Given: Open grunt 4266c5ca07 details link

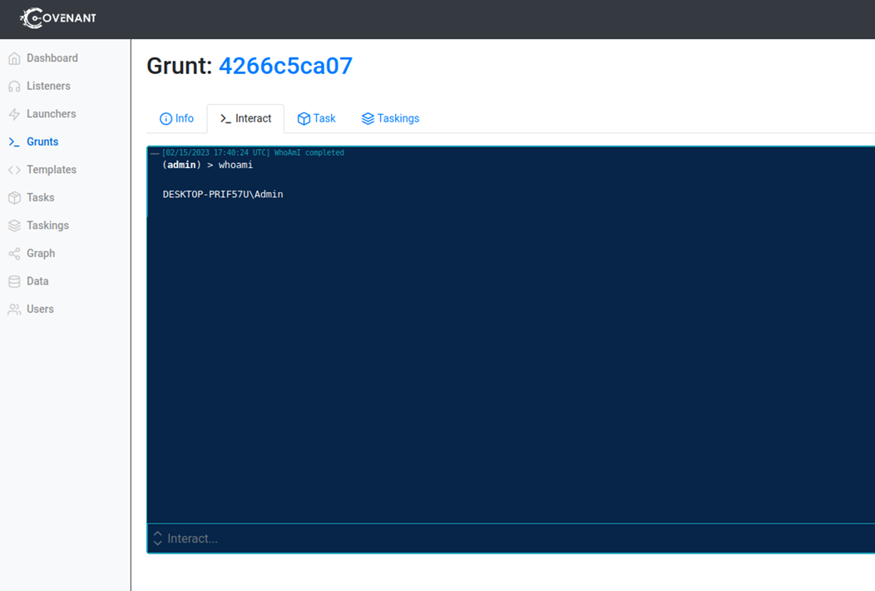Looking at the screenshot, I should pos(285,66).
